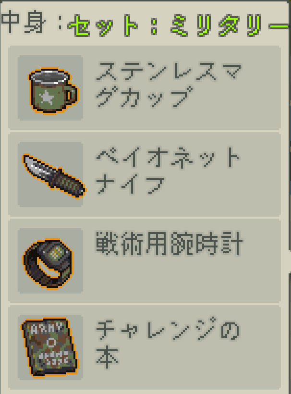Click the 戦術用腕時計 label
This screenshot has height=394, width=291.
169,243
